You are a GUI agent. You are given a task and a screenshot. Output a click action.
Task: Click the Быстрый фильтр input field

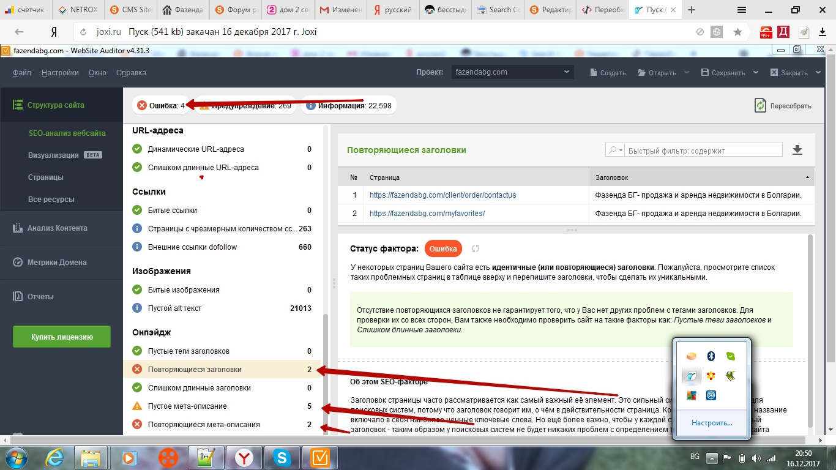(x=704, y=151)
